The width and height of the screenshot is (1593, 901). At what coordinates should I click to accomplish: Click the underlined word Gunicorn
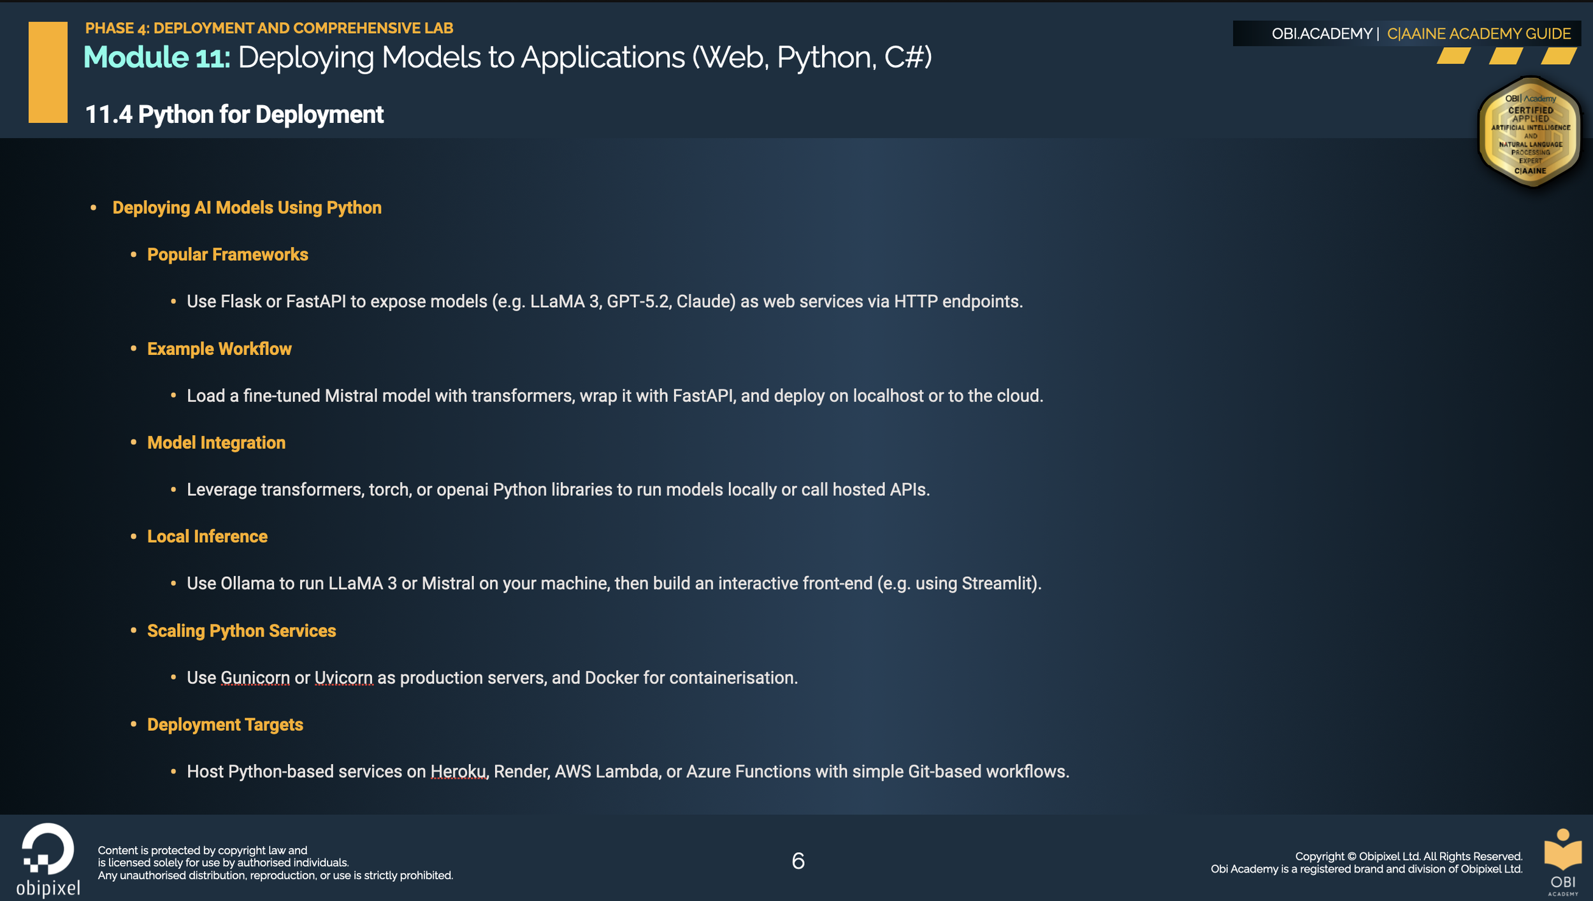click(x=255, y=677)
